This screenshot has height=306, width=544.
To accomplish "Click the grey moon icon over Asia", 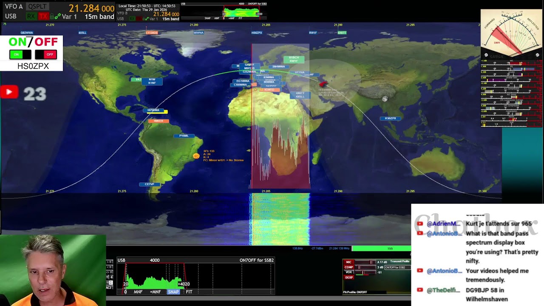I will [x=385, y=99].
